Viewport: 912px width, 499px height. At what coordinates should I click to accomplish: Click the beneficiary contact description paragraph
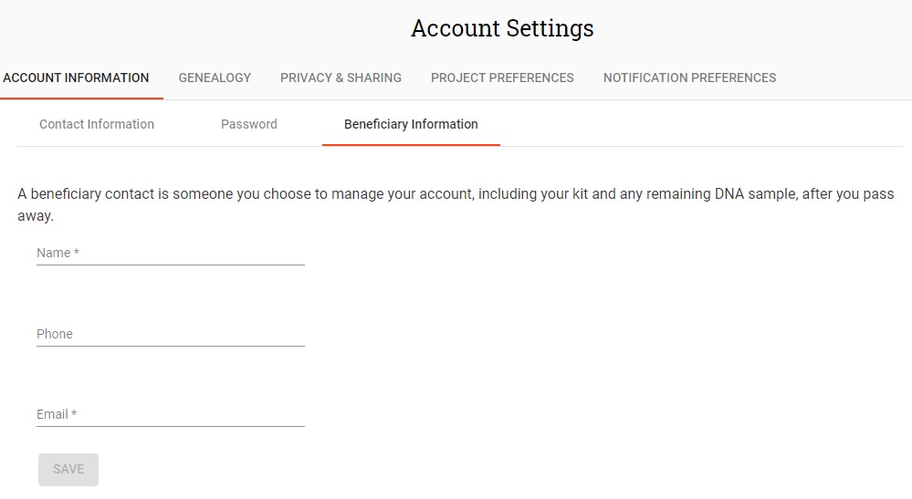456,204
